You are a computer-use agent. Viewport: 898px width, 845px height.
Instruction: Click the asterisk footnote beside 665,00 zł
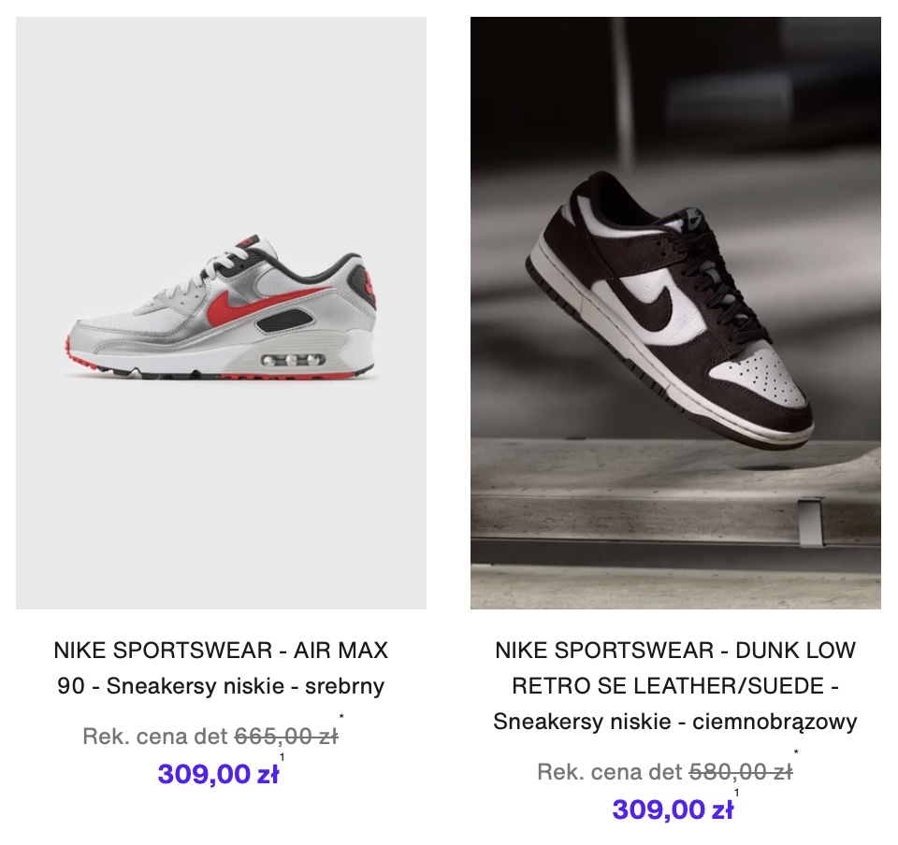[342, 718]
